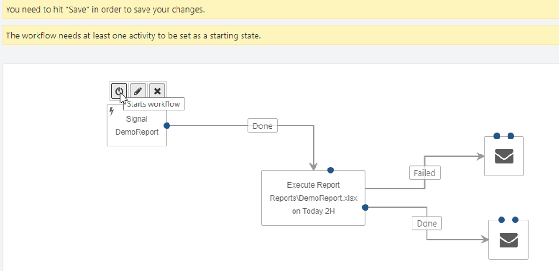Click the lightning bolt icon on Signal node
The image size is (559, 271).
pyautogui.click(x=111, y=111)
